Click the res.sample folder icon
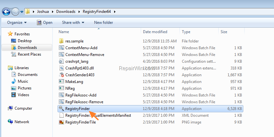The width and height of the screenshot is (274, 137). [61, 41]
